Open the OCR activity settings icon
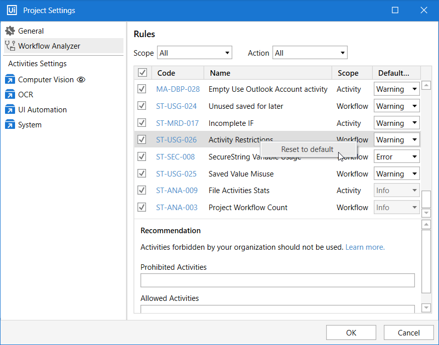 coord(10,95)
